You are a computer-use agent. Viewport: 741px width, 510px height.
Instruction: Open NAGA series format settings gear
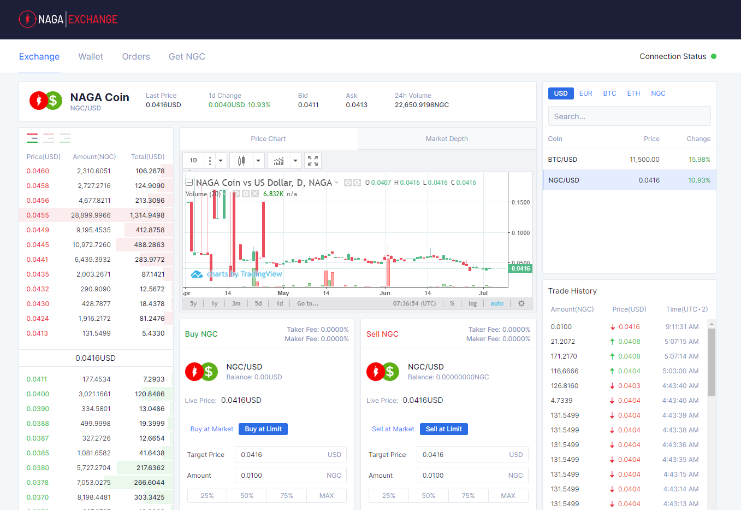coord(357,183)
